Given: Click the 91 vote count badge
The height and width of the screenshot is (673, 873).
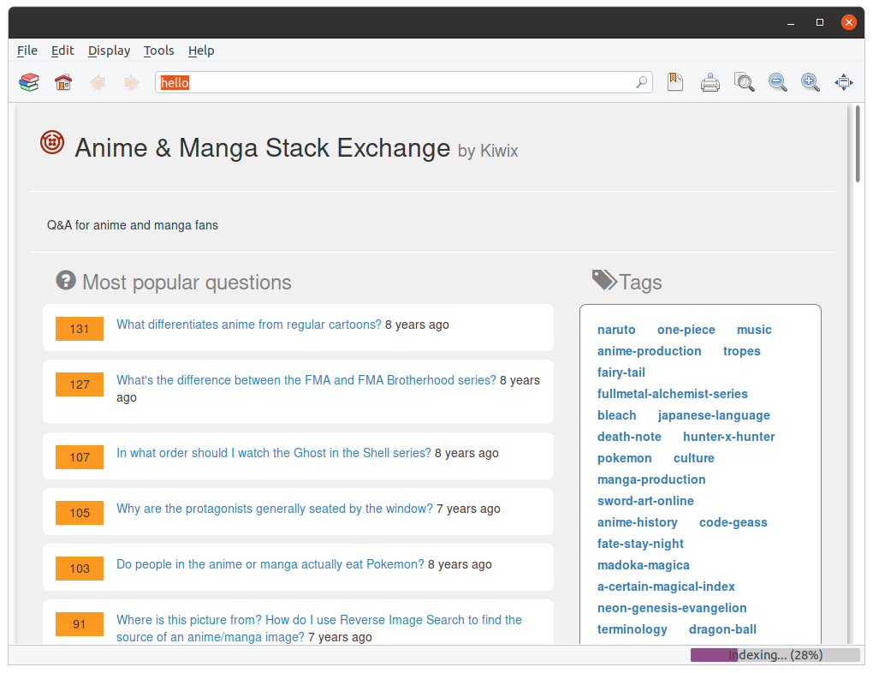Looking at the screenshot, I should point(80,624).
